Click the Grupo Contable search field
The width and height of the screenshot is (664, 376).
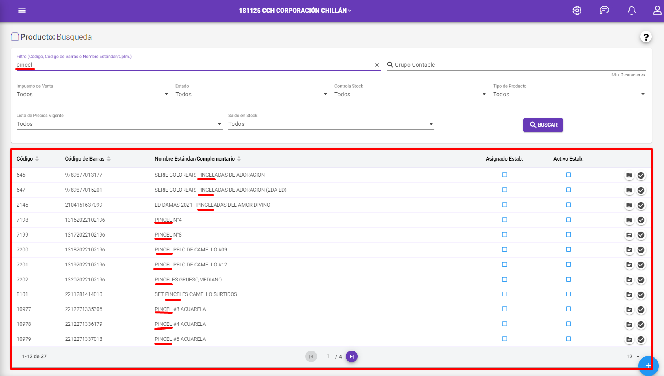[x=516, y=65]
